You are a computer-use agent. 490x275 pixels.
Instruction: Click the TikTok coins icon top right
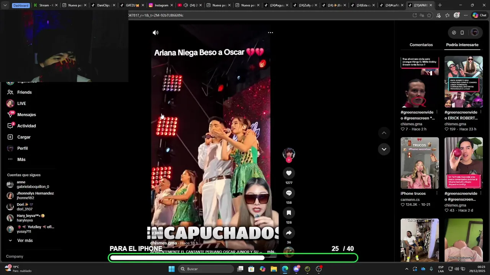pyautogui.click(x=454, y=33)
